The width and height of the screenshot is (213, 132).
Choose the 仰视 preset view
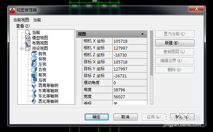(42, 59)
